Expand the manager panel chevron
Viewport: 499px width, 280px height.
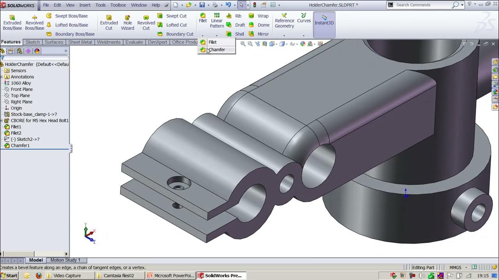click(x=65, y=51)
